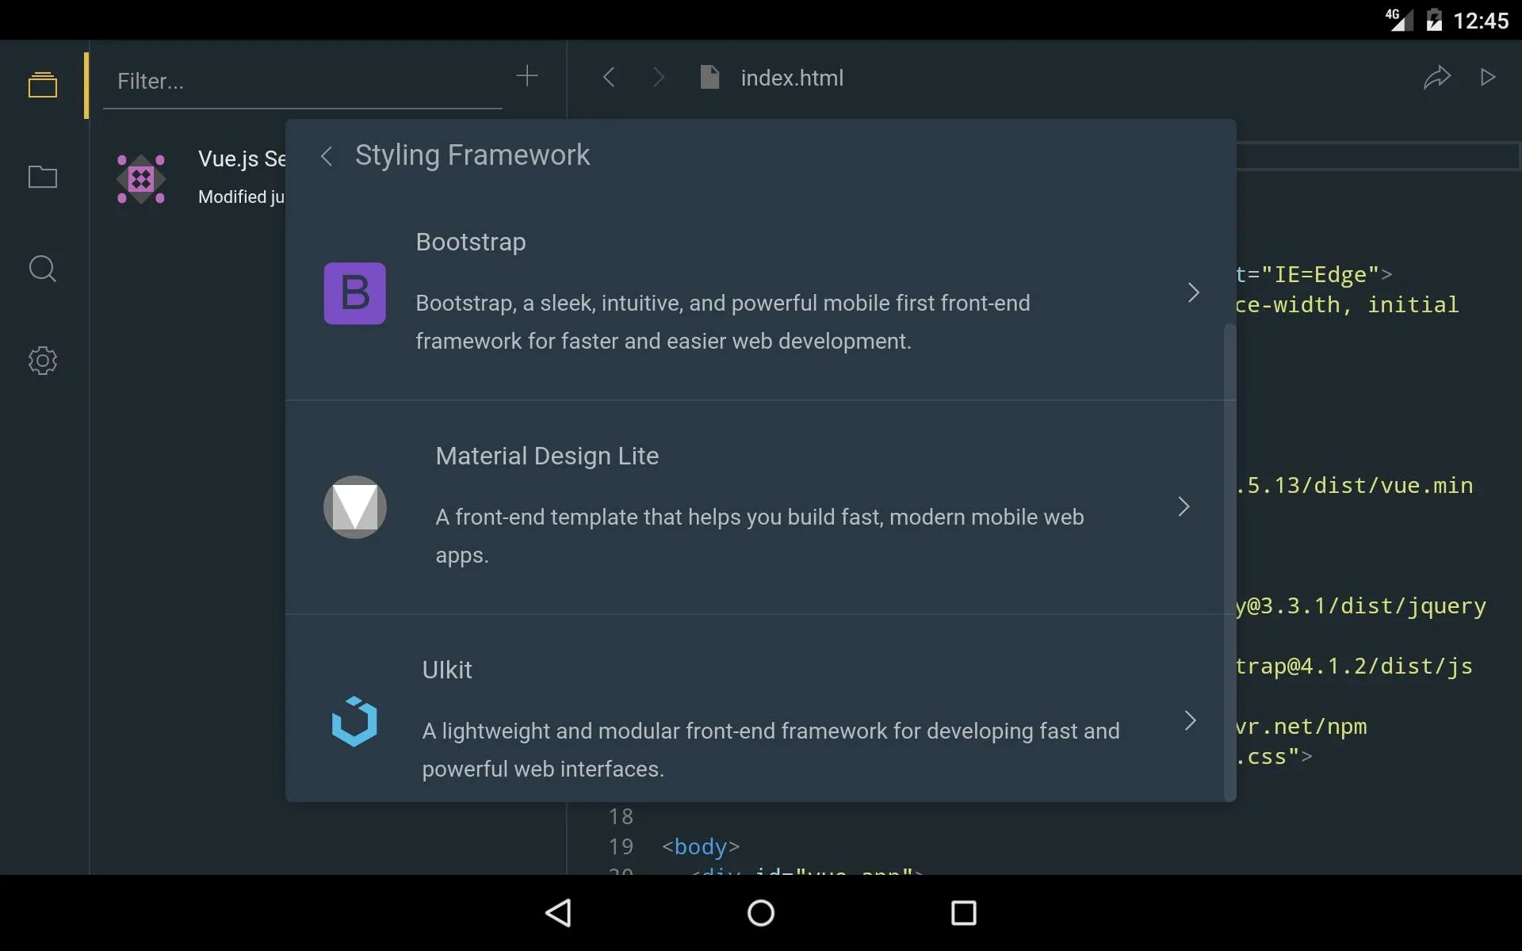
Task: Choose the UIkit framework entry
Action: click(447, 670)
